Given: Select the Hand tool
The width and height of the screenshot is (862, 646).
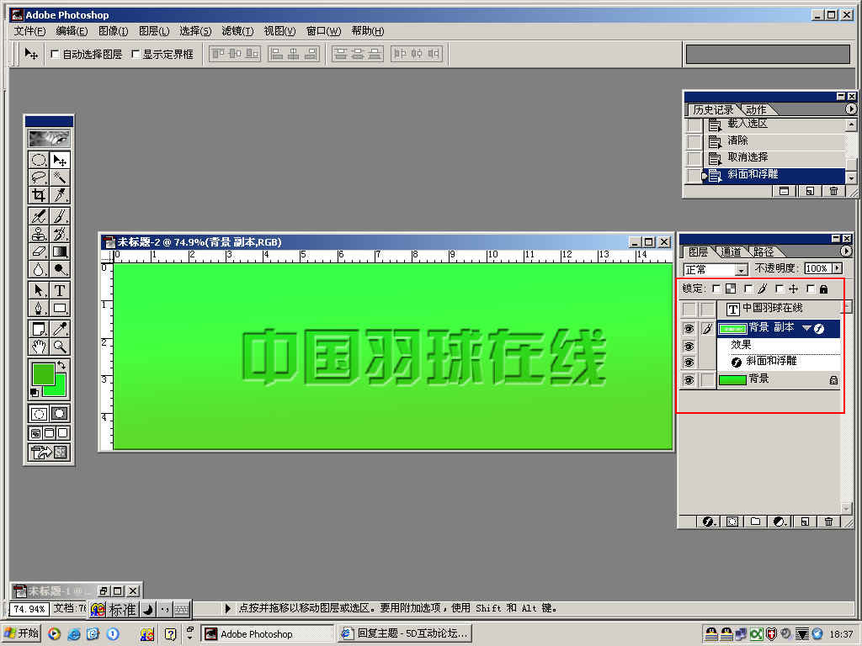Looking at the screenshot, I should coord(39,347).
